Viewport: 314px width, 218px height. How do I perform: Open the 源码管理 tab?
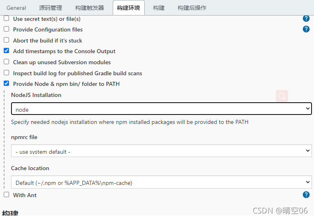50,8
